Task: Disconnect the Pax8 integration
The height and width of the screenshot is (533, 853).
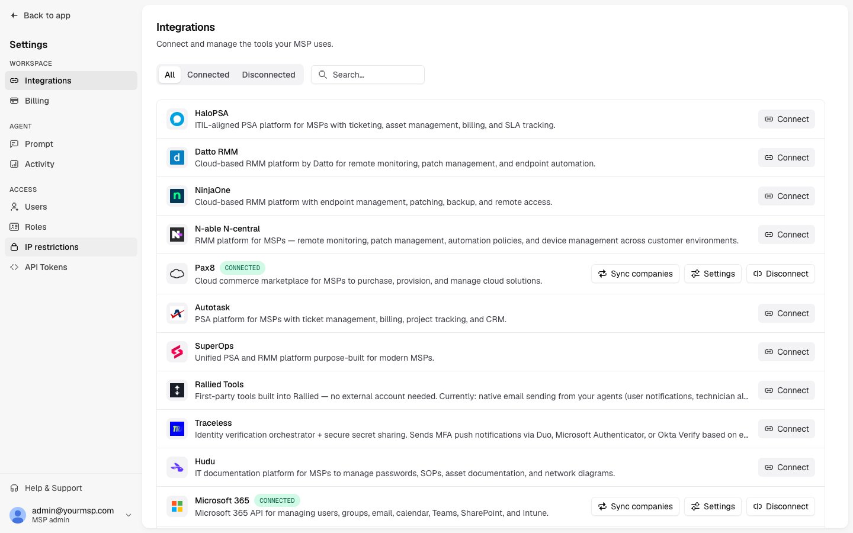Action: click(x=781, y=274)
